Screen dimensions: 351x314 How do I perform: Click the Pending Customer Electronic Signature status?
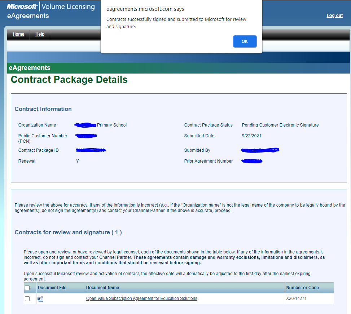coord(280,125)
